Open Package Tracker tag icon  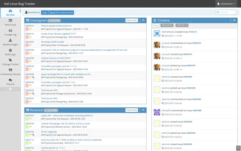click(10, 60)
